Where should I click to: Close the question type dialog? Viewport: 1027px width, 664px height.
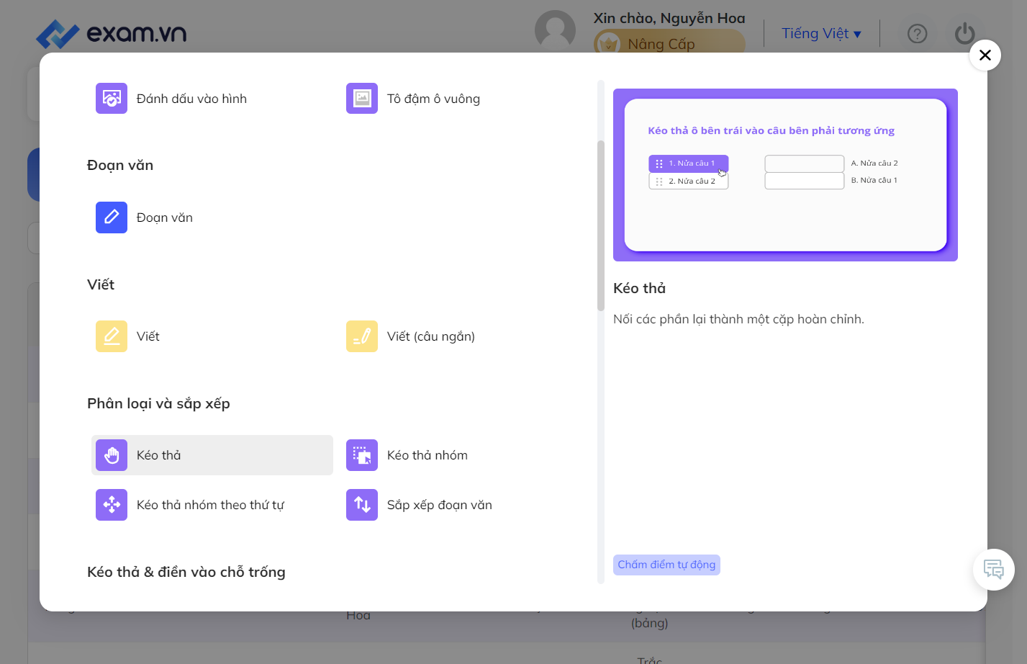(985, 55)
